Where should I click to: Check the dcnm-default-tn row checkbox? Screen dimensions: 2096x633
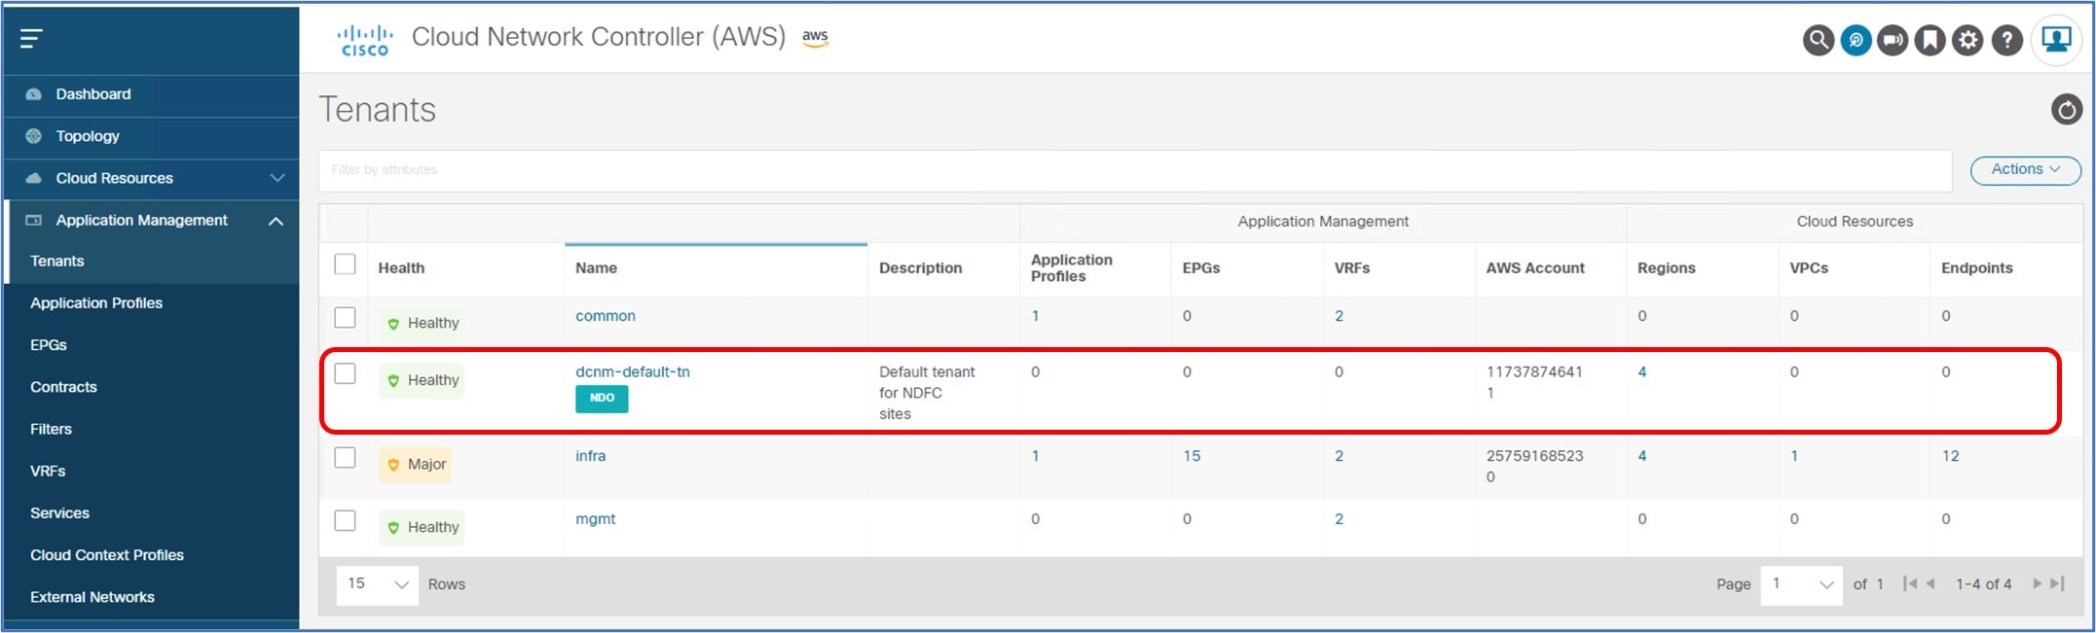tap(345, 373)
